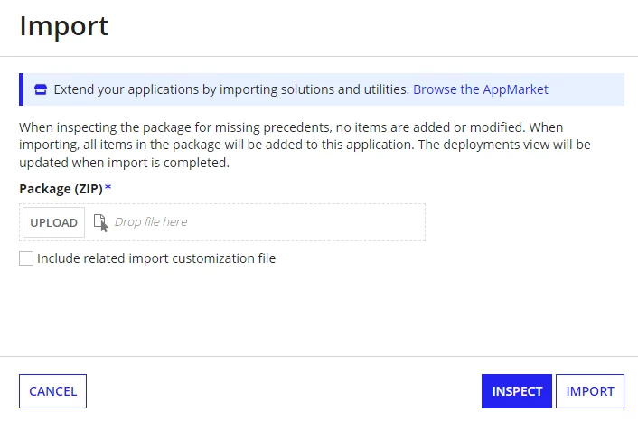Viewport: 638px width, 422px height.
Task: Select the Package (ZIP) field label
Action: click(61, 189)
